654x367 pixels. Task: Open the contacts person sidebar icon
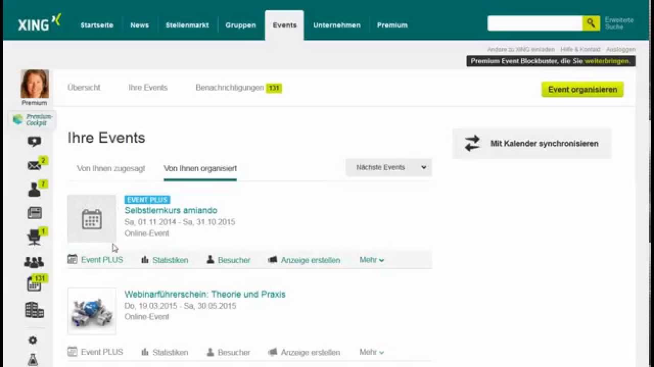34,190
